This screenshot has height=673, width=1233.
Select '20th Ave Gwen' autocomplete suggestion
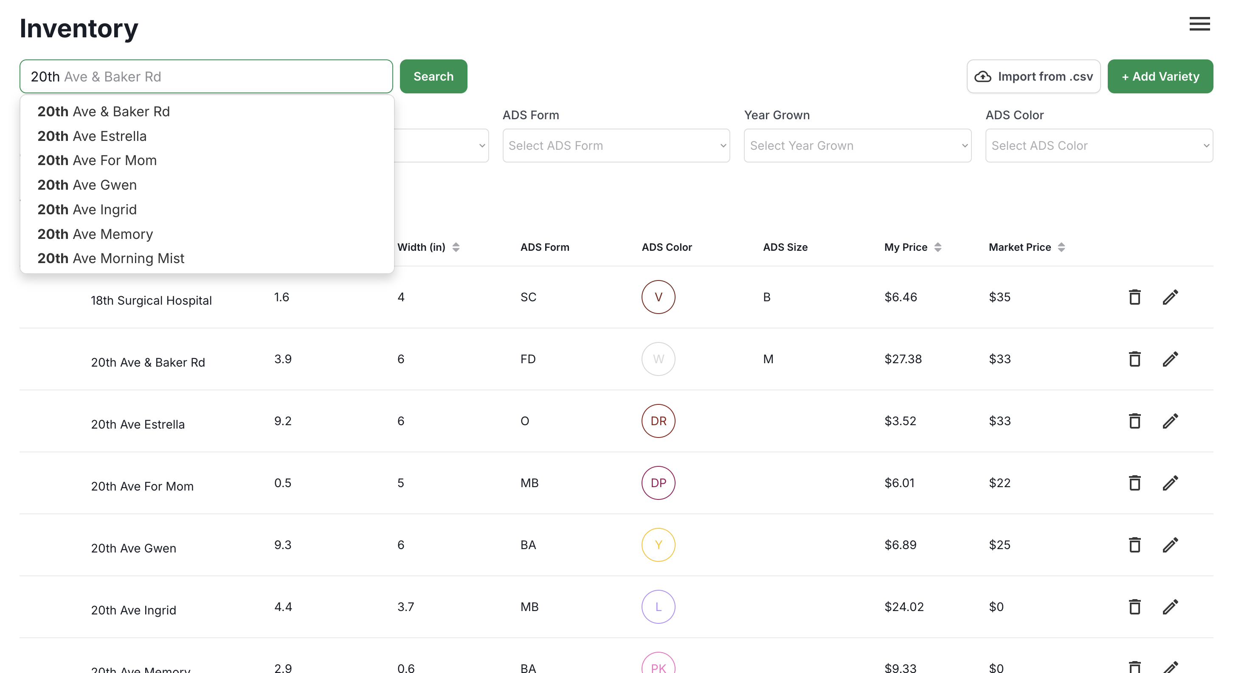87,185
